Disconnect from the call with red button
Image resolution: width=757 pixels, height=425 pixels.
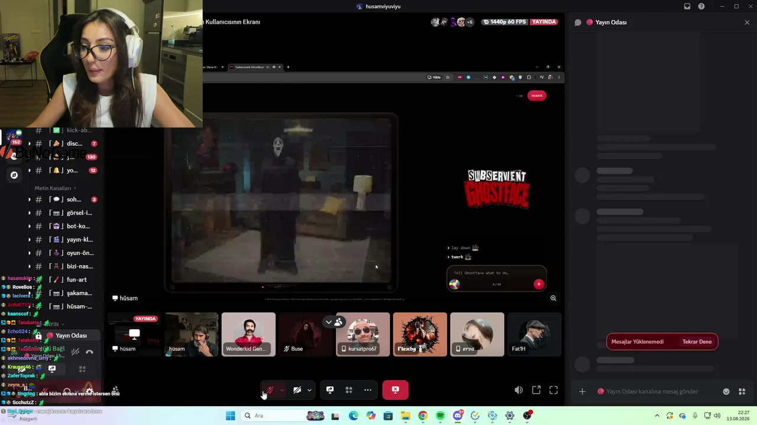coord(395,390)
